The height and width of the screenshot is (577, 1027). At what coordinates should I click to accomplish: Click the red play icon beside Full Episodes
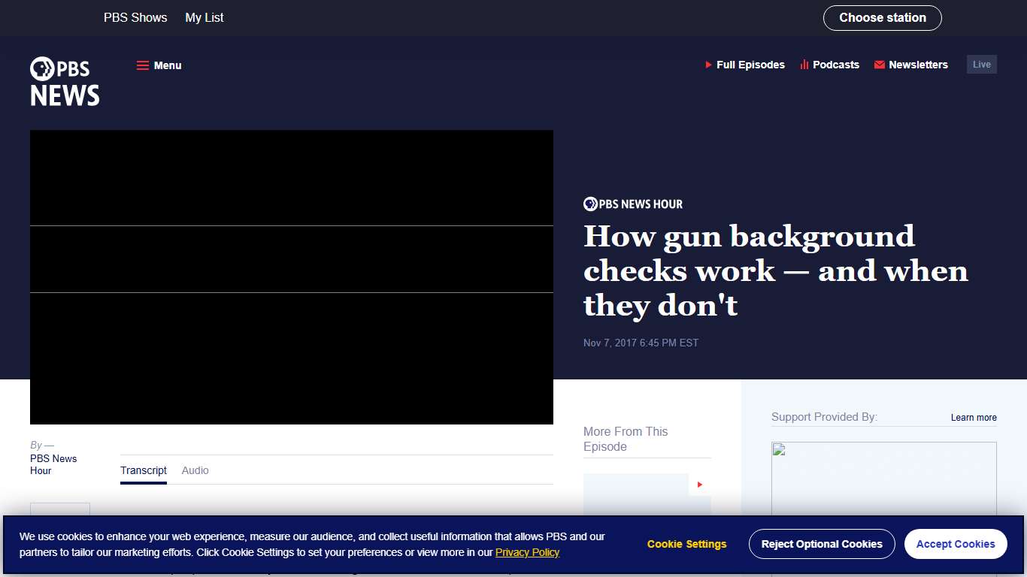click(x=707, y=65)
